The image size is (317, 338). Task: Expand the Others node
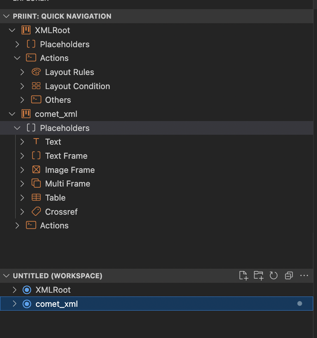click(22, 100)
